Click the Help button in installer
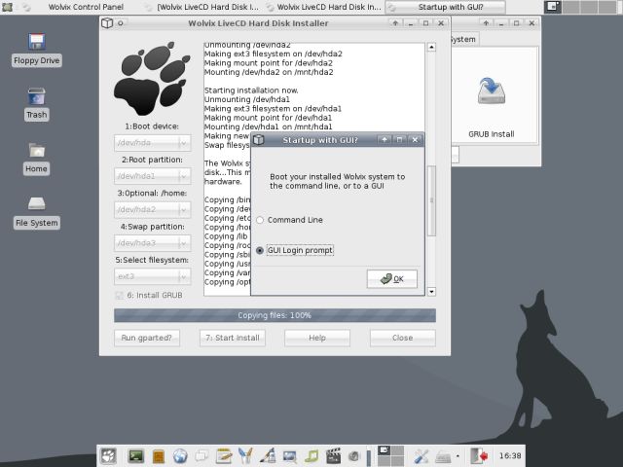The width and height of the screenshot is (623, 467). [317, 338]
